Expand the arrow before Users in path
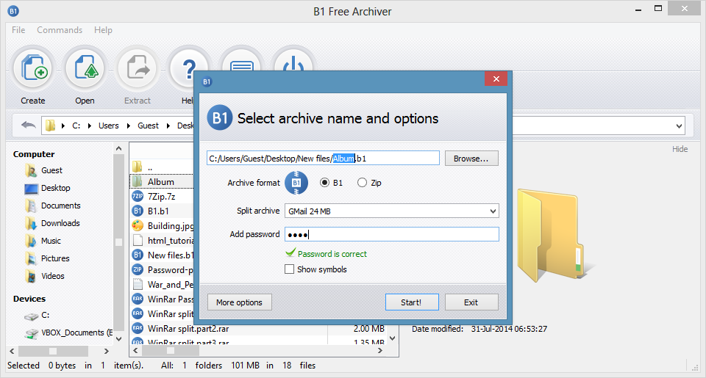This screenshot has width=706, height=378. (x=89, y=126)
